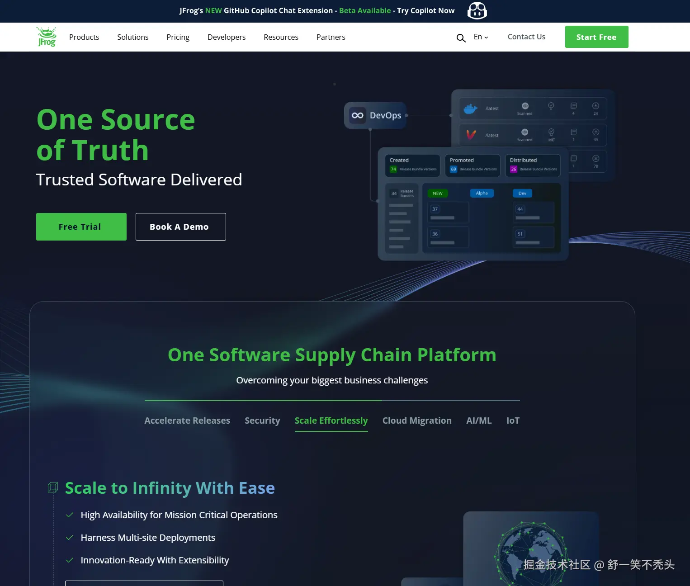
Task: Select the Accelerate Releases tab
Action: tap(187, 421)
